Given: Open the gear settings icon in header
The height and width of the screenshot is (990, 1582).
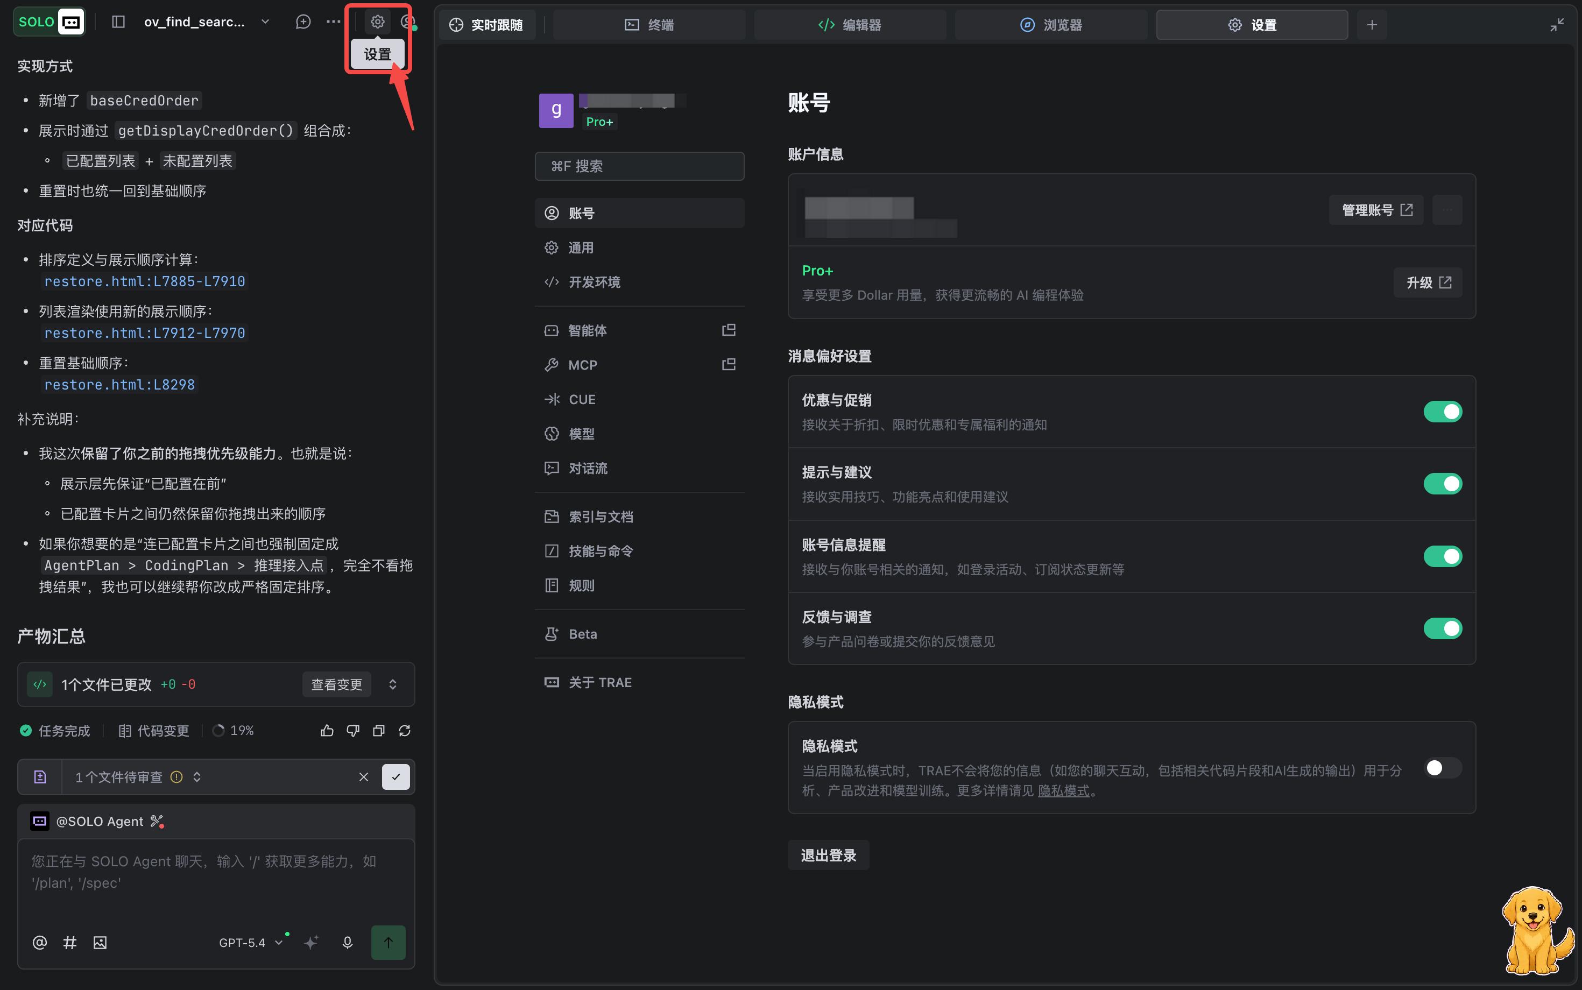Looking at the screenshot, I should (377, 22).
